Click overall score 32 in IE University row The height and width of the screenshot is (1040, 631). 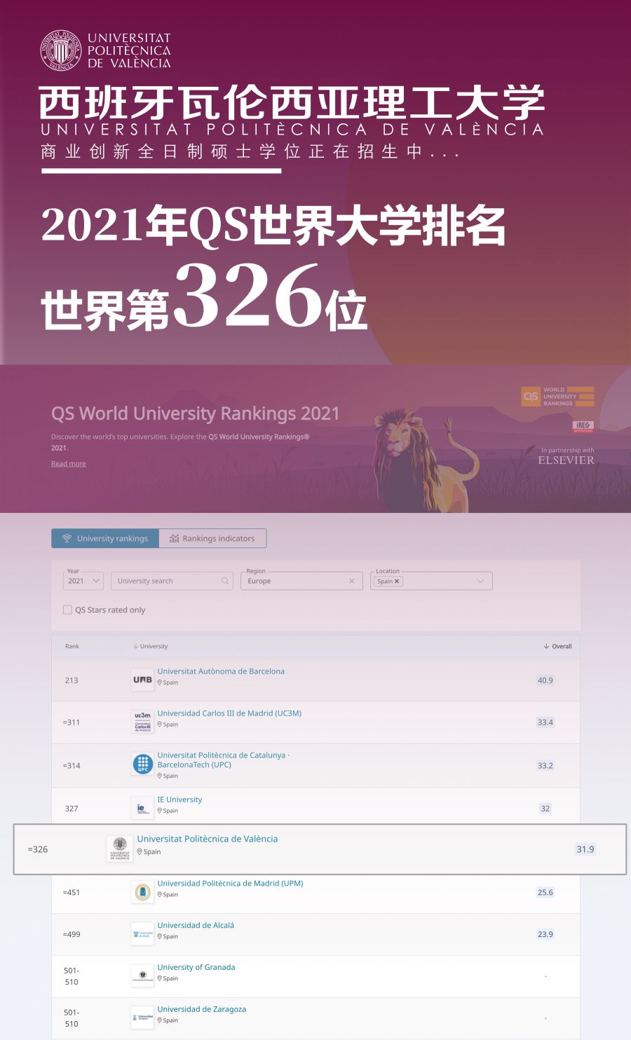click(545, 809)
